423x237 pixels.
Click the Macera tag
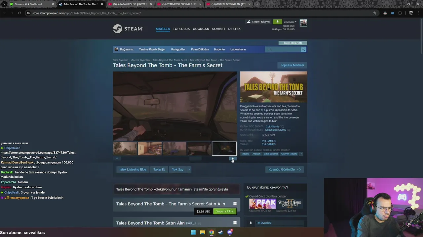(246, 154)
